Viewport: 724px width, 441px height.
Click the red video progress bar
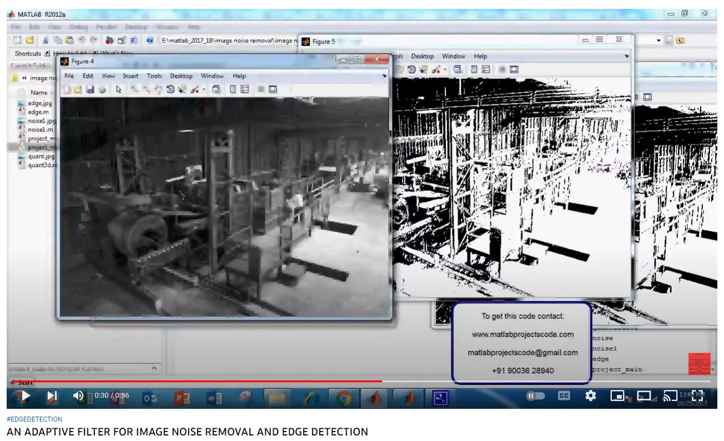coord(222,381)
